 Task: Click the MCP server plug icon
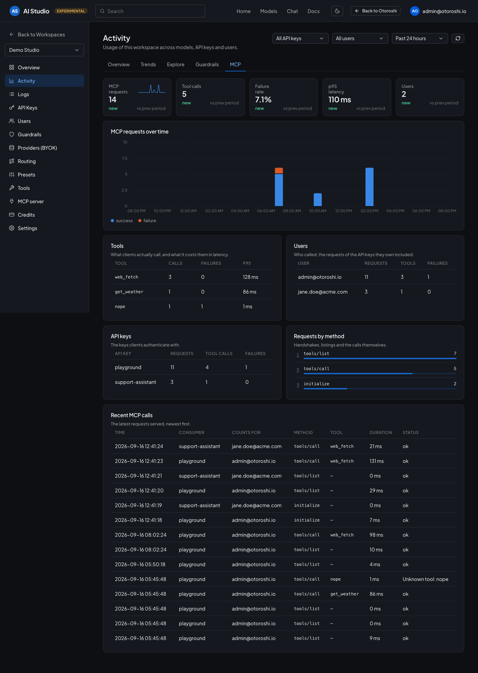[12, 201]
